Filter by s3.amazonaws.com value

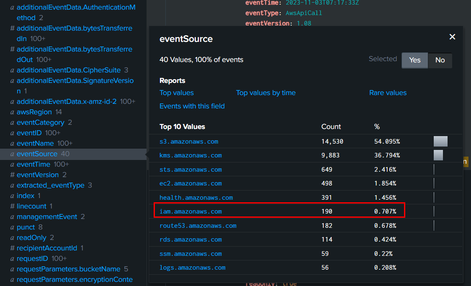point(189,142)
